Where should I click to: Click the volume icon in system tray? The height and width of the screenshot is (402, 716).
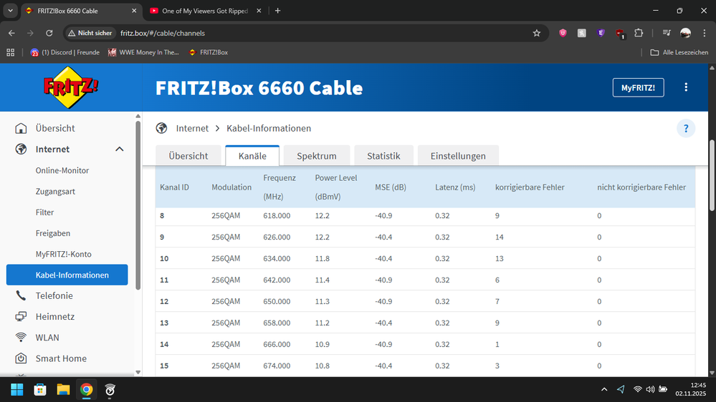(x=650, y=389)
